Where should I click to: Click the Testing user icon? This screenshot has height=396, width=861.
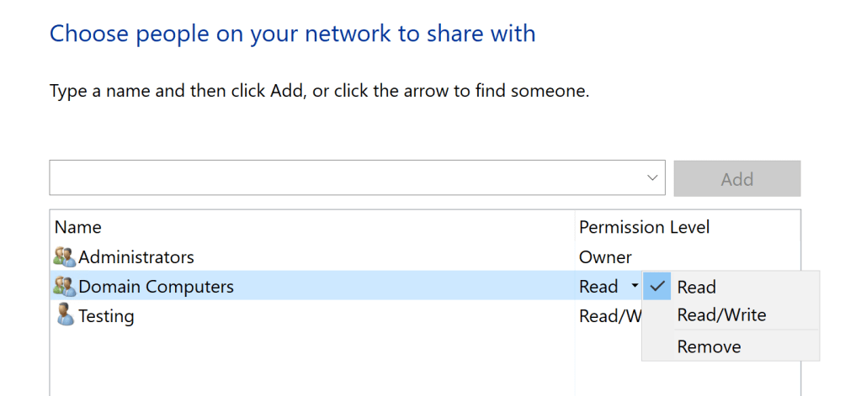(x=64, y=316)
